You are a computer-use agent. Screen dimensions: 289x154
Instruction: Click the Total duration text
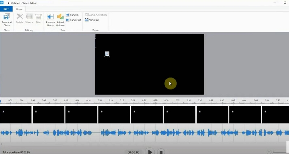point(16,152)
